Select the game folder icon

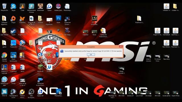(x=5, y=44)
